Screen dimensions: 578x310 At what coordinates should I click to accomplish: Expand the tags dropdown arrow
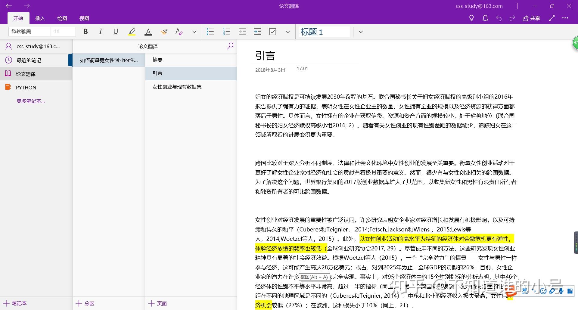[x=288, y=32]
